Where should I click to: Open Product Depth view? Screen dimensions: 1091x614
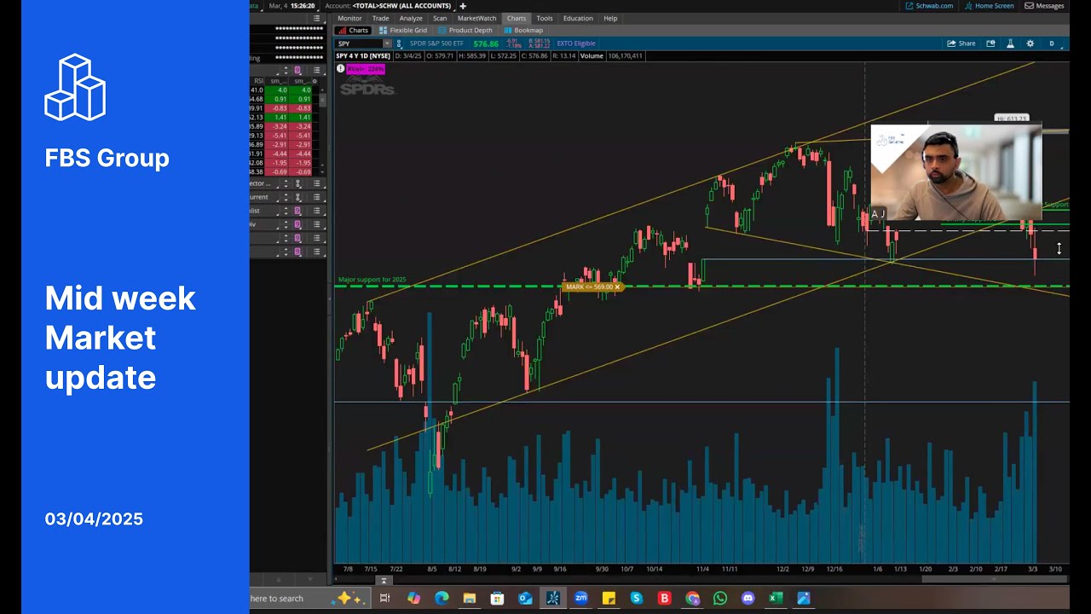(x=465, y=30)
